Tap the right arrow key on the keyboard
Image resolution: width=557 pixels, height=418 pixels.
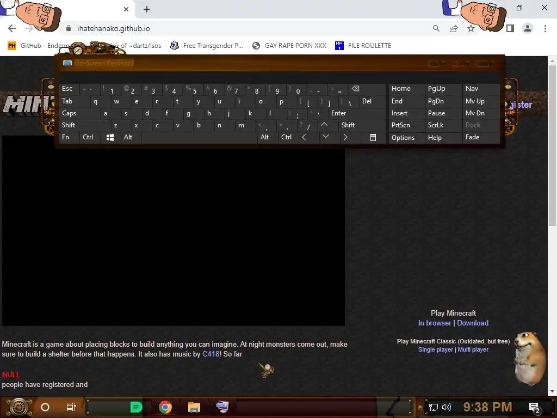pos(345,137)
